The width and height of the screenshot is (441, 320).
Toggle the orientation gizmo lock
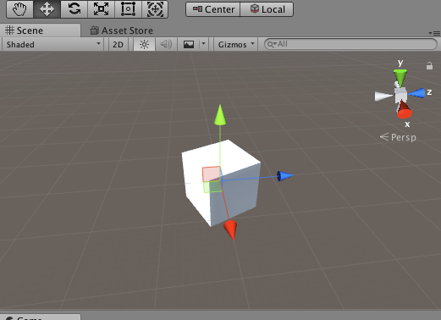(429, 66)
